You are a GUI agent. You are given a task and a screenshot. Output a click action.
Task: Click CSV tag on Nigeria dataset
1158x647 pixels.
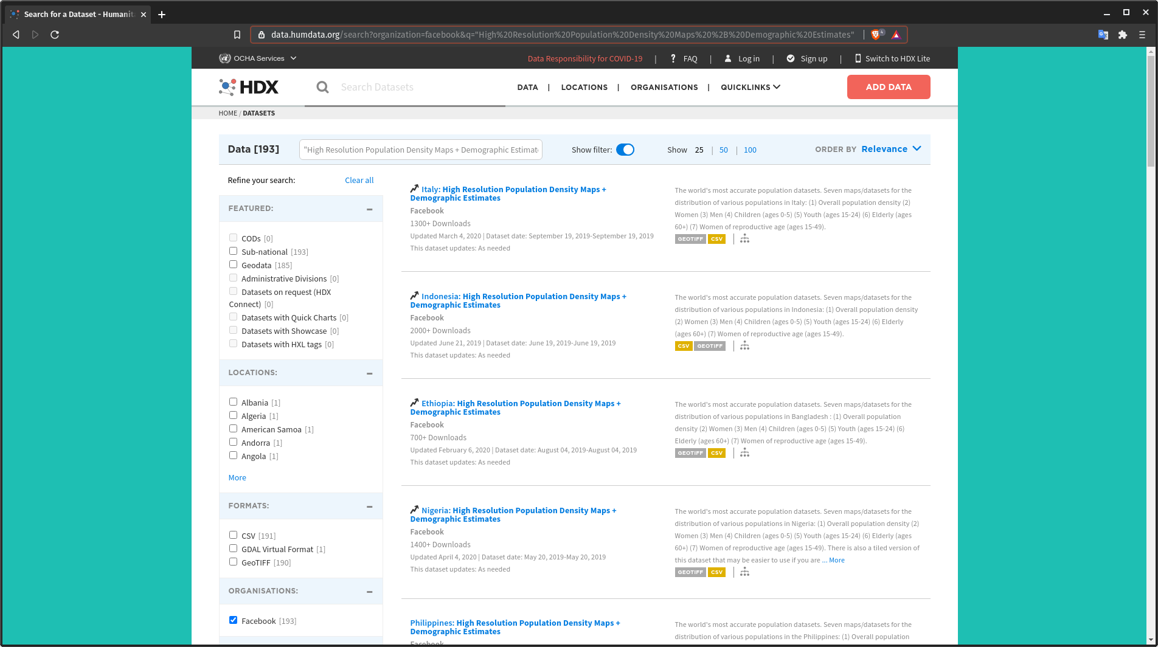[717, 572]
